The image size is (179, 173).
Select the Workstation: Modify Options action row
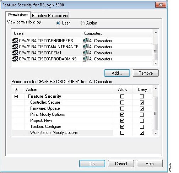click(x=82, y=133)
